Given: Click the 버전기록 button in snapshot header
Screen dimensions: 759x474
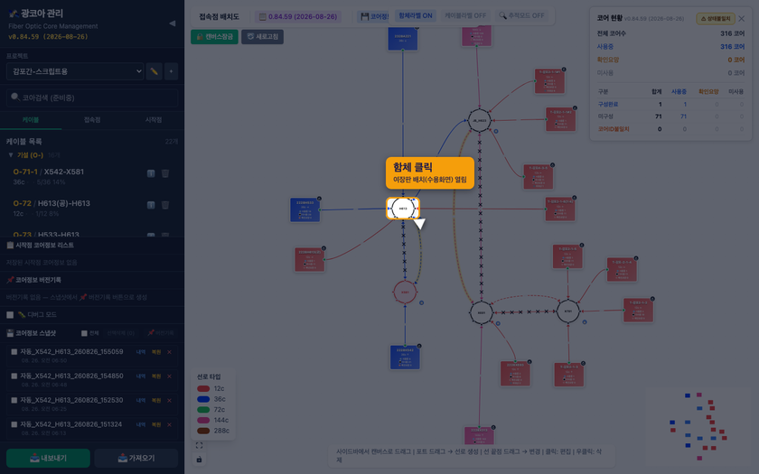Looking at the screenshot, I should 161,333.
